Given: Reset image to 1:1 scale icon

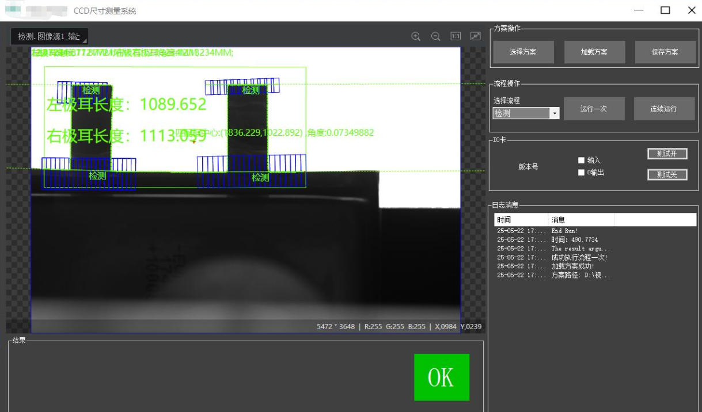Looking at the screenshot, I should pos(456,36).
